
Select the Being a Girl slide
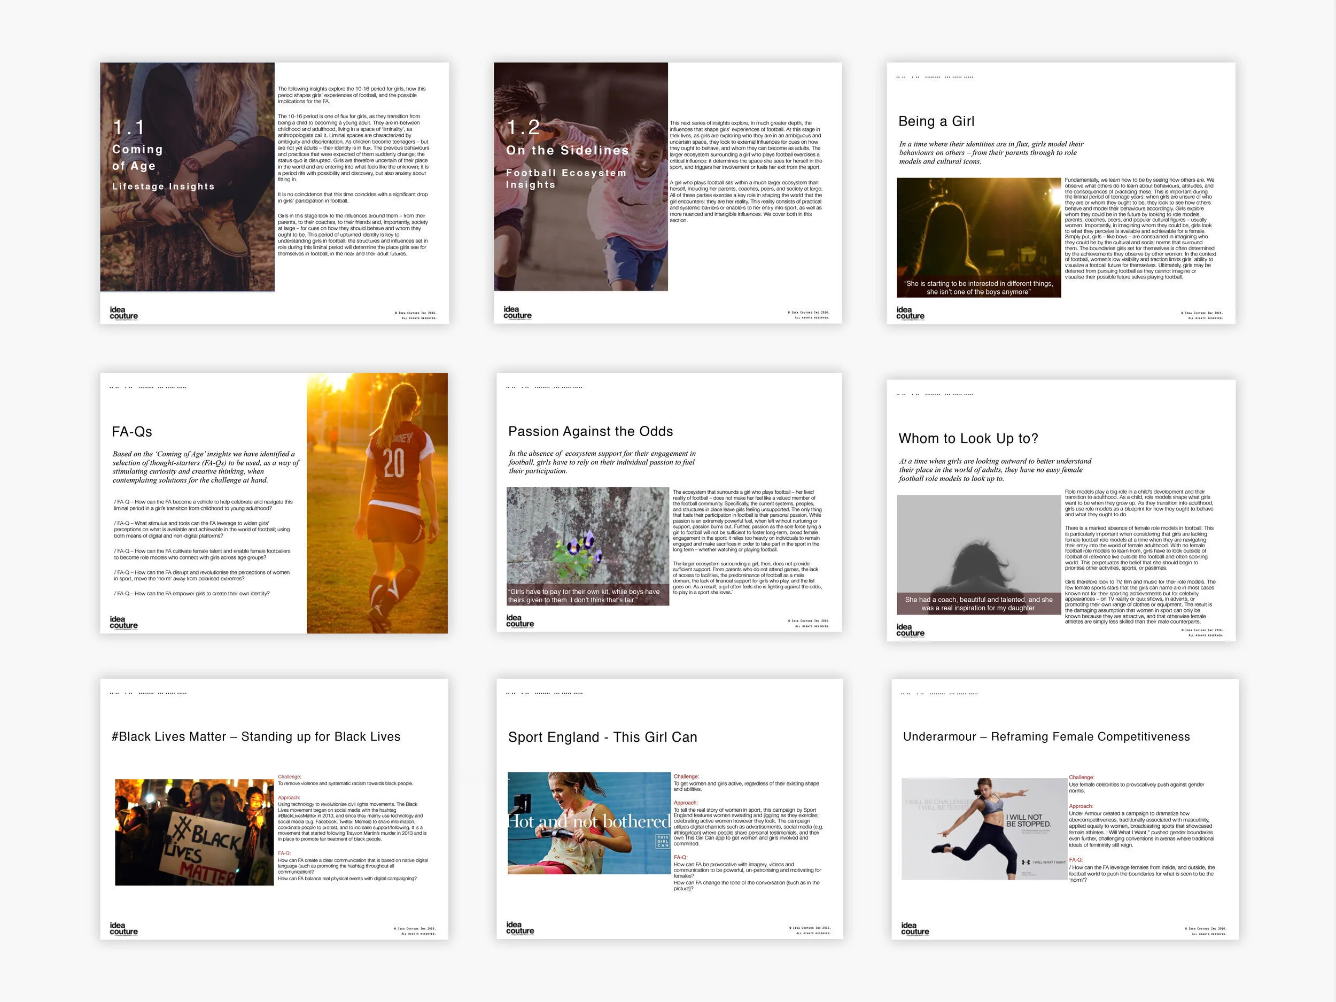pos(1061,193)
